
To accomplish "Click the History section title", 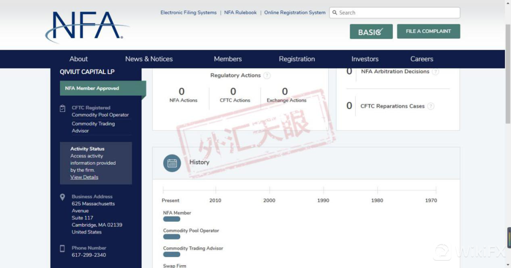I will click(199, 162).
